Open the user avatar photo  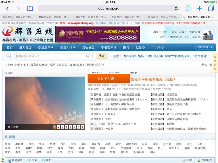(x=208, y=35)
